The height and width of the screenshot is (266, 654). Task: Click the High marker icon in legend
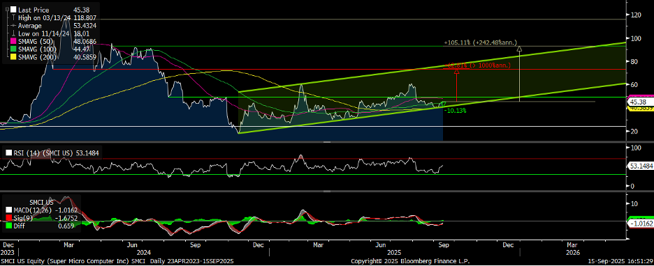click(x=13, y=17)
